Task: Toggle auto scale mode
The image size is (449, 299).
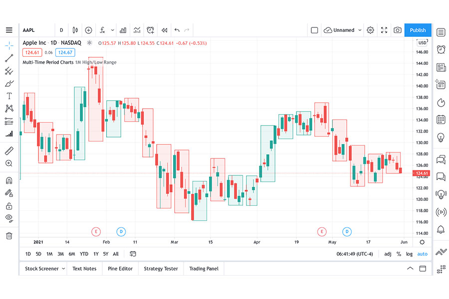Action: [x=423, y=254]
